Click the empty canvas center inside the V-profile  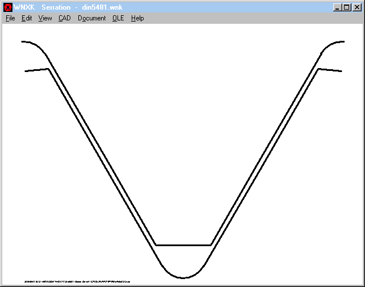click(183, 142)
